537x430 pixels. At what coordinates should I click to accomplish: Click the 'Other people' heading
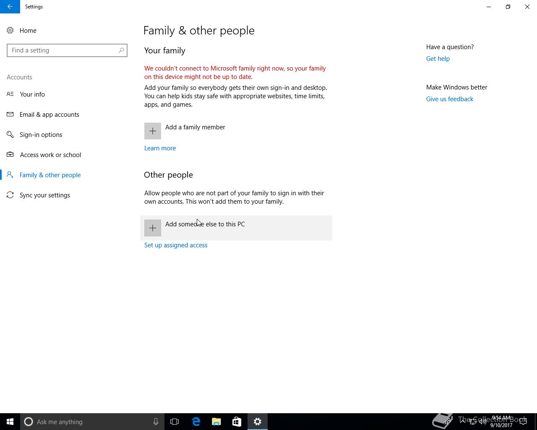[x=168, y=175]
